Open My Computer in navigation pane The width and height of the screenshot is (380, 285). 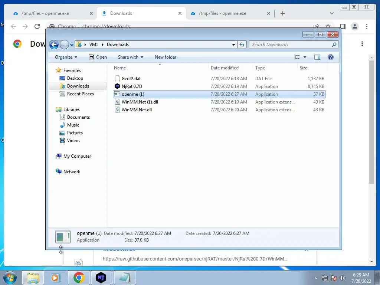[77, 156]
